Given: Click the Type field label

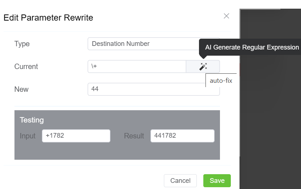Looking at the screenshot, I should pos(22,44).
